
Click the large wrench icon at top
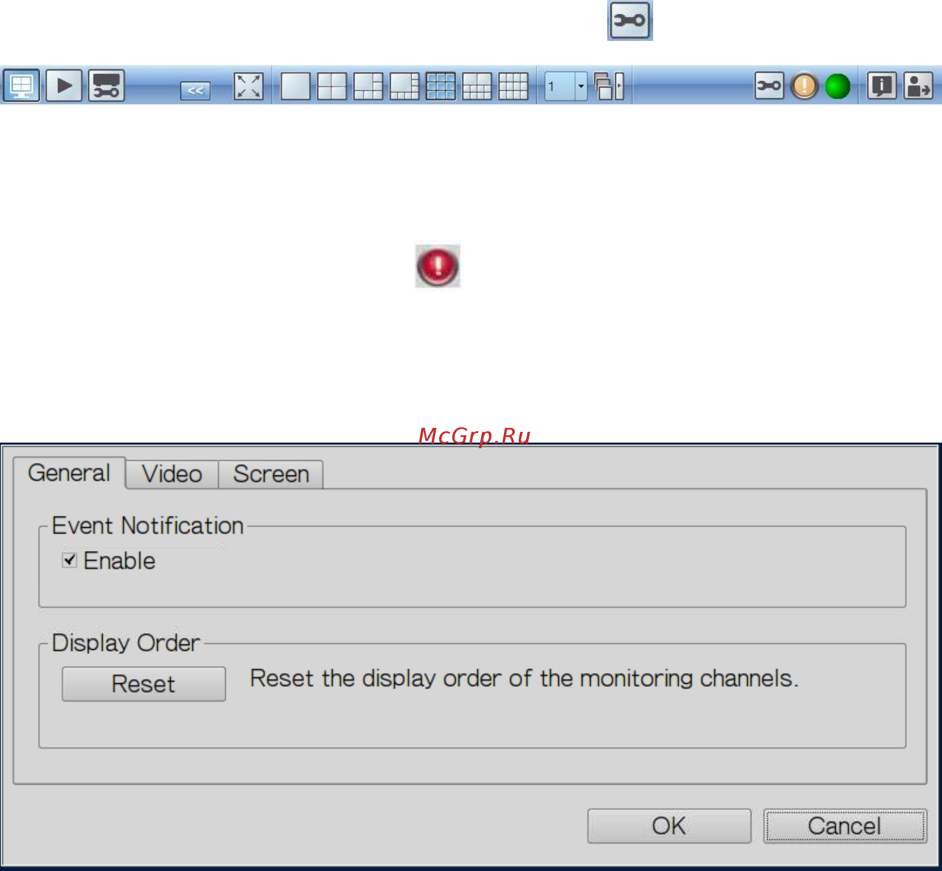630,20
